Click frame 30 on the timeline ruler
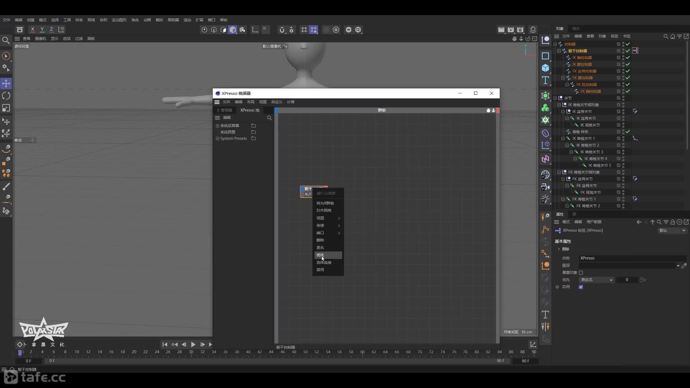Viewport: 690px width, 388px height. click(x=191, y=352)
